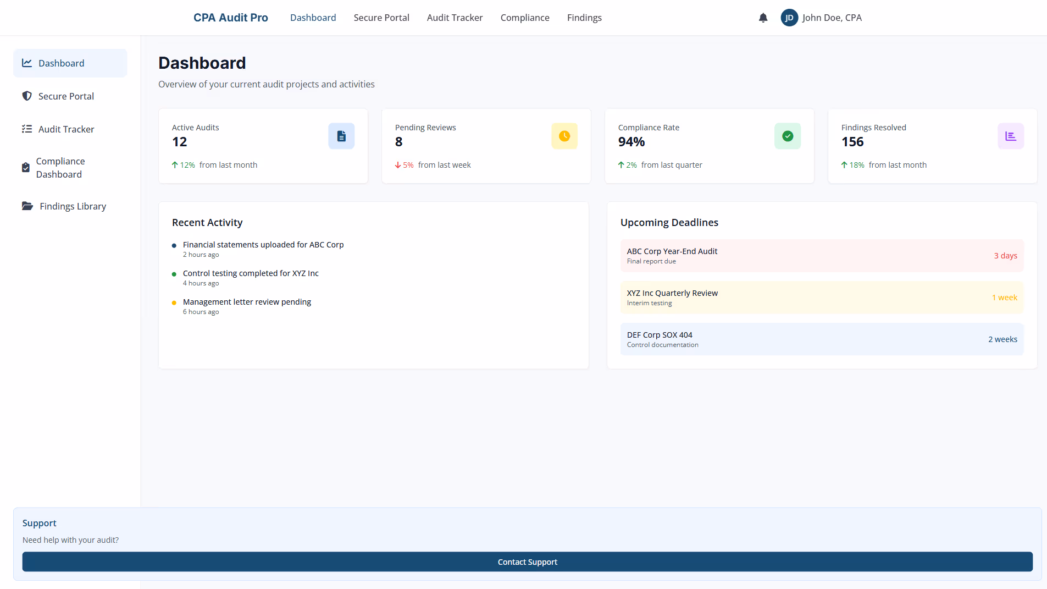Click the '2 hours ago' timestamp
The image size is (1047, 589).
[201, 255]
